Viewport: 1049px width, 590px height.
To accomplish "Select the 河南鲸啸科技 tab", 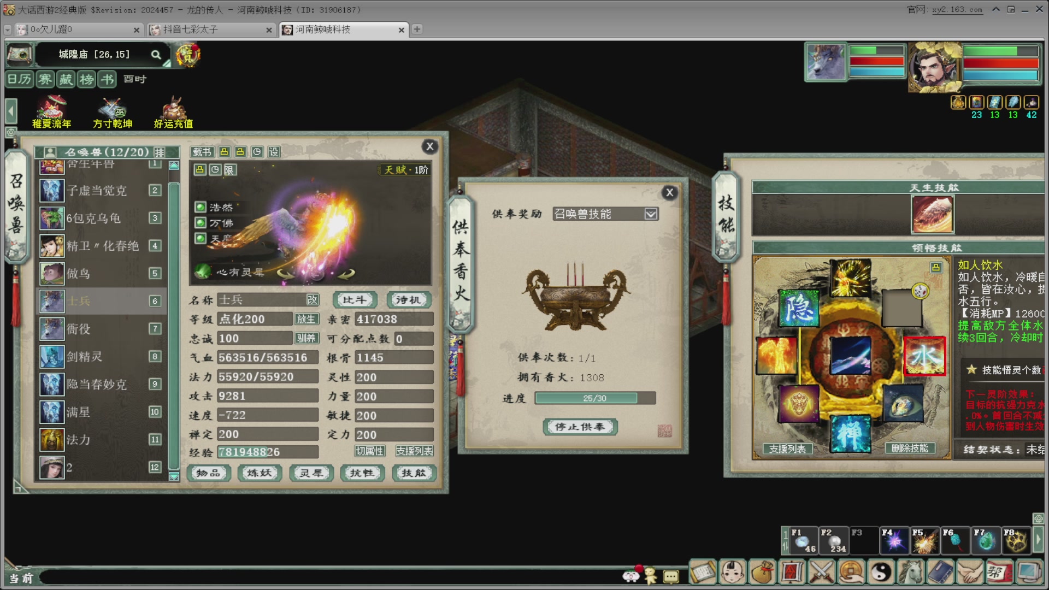I will pyautogui.click(x=344, y=29).
